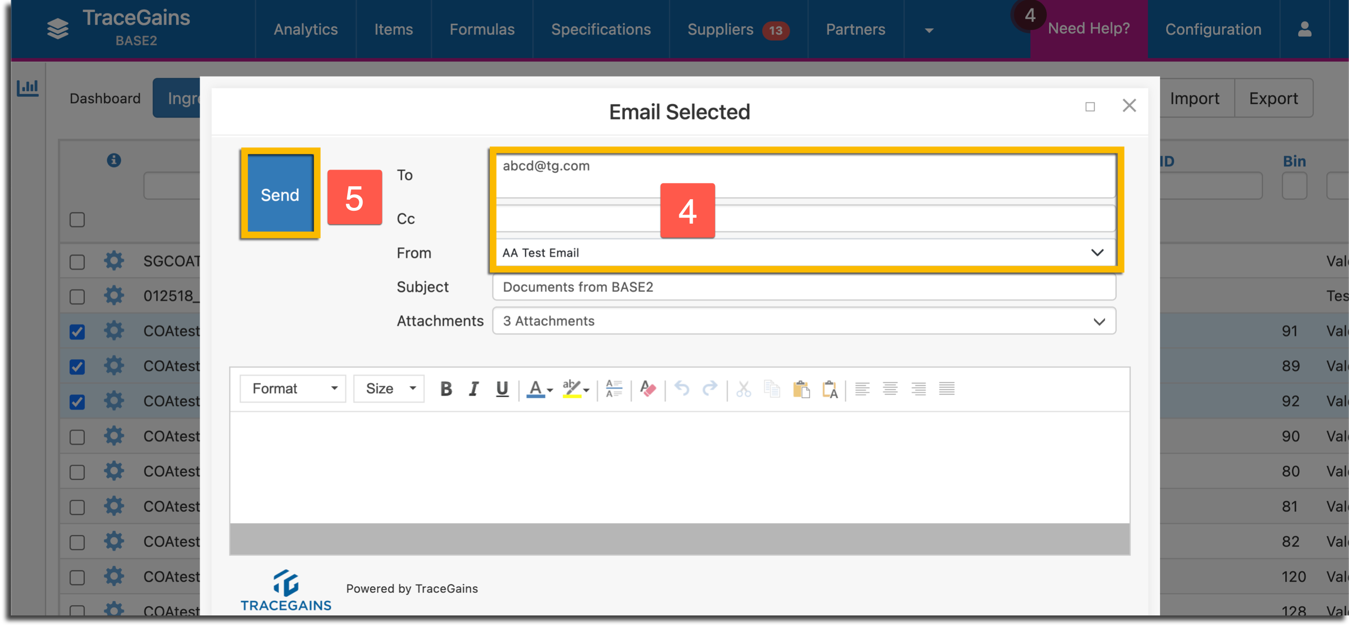The height and width of the screenshot is (625, 1349).
Task: Open gear menu for 012518_ row
Action: [x=114, y=295]
